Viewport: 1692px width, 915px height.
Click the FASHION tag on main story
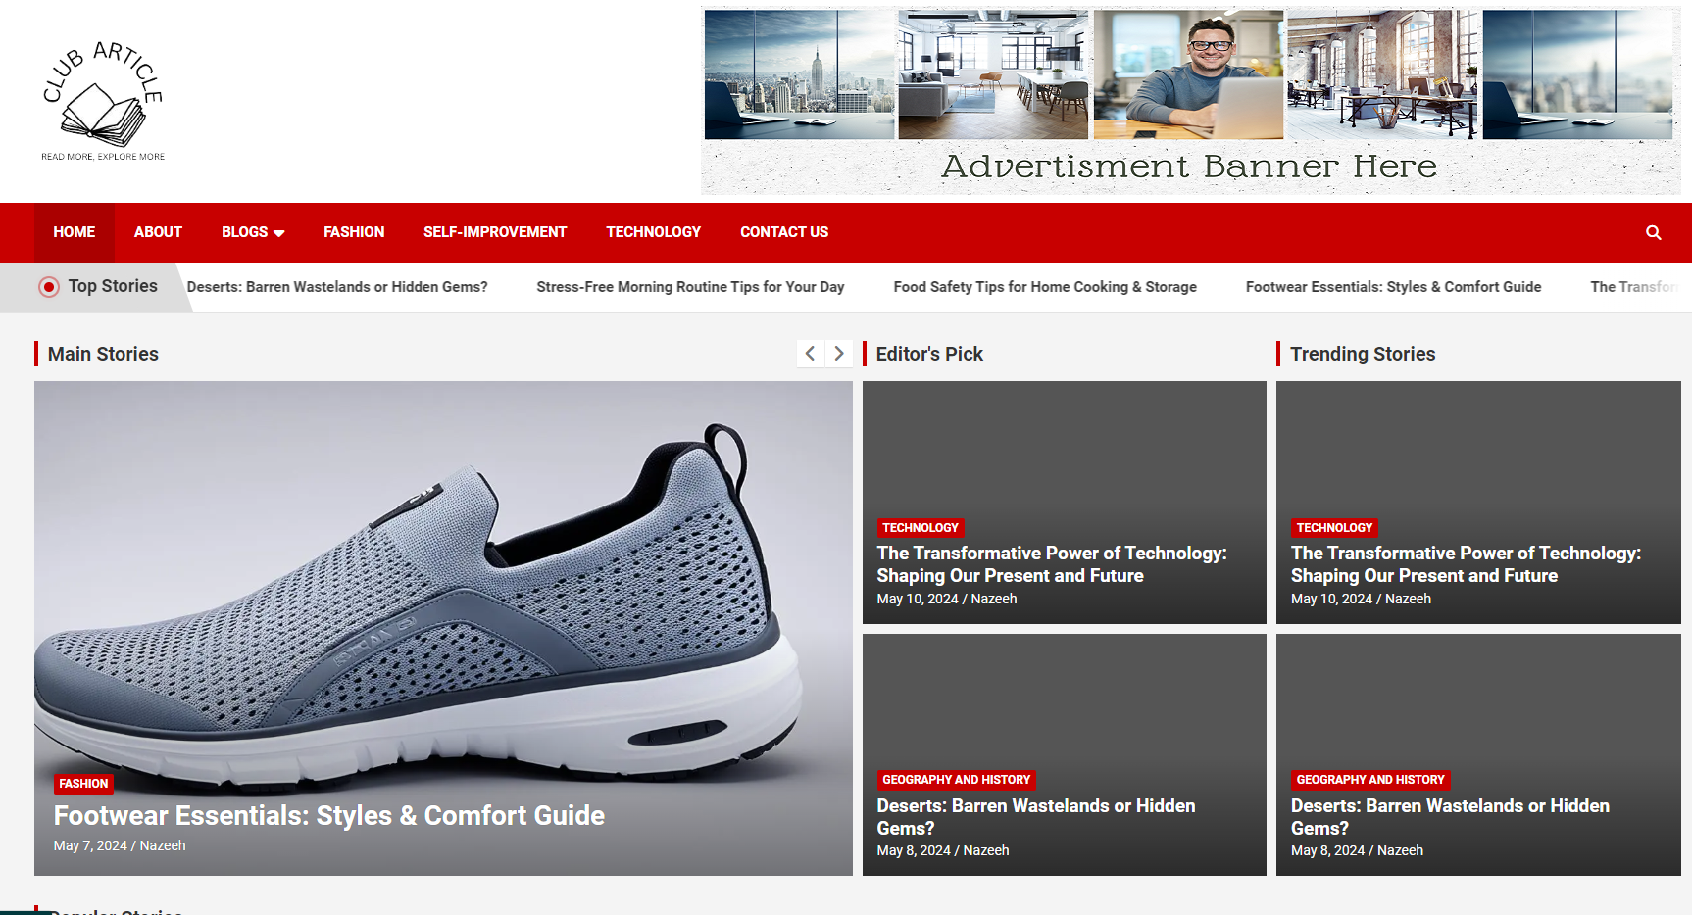[x=83, y=784]
